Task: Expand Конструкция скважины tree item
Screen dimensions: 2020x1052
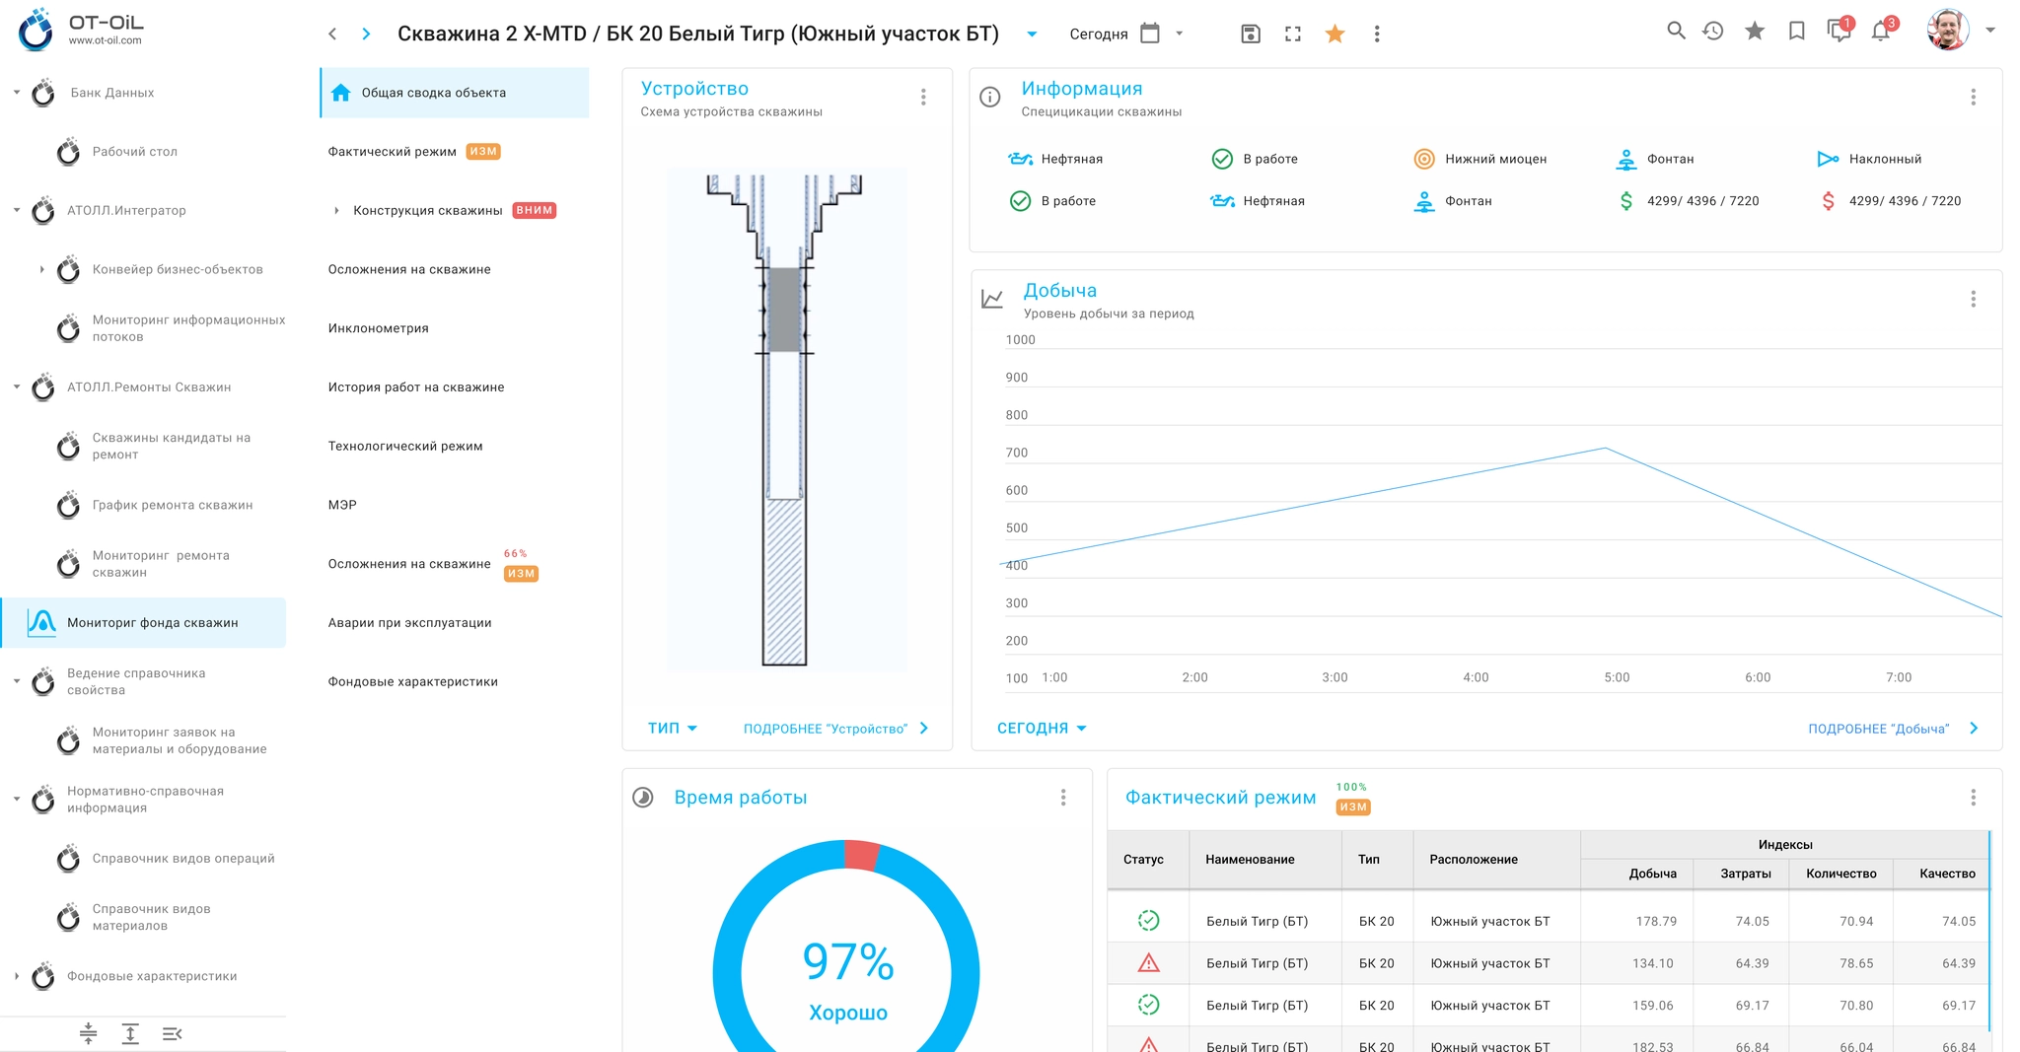Action: click(x=336, y=210)
